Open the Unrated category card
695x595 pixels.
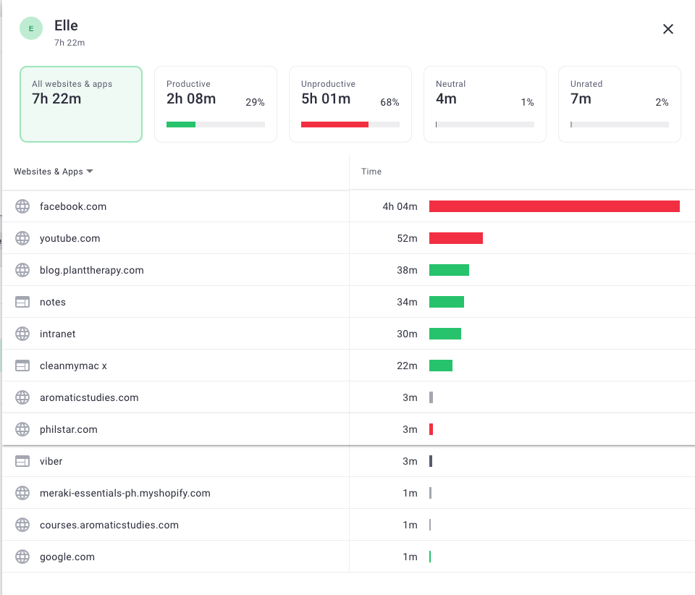pyautogui.click(x=619, y=104)
